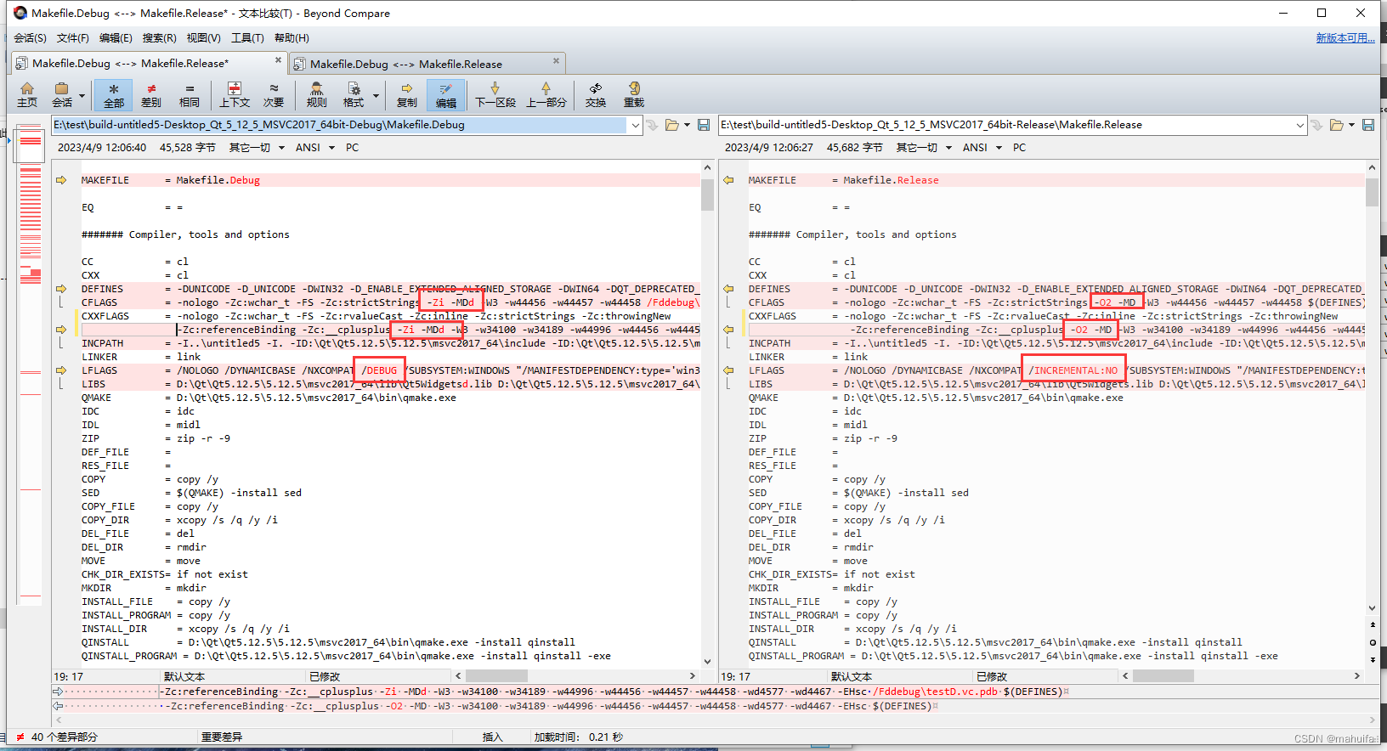1387x751 pixels.
Task: Save the right file with disk icon
Action: click(1368, 125)
